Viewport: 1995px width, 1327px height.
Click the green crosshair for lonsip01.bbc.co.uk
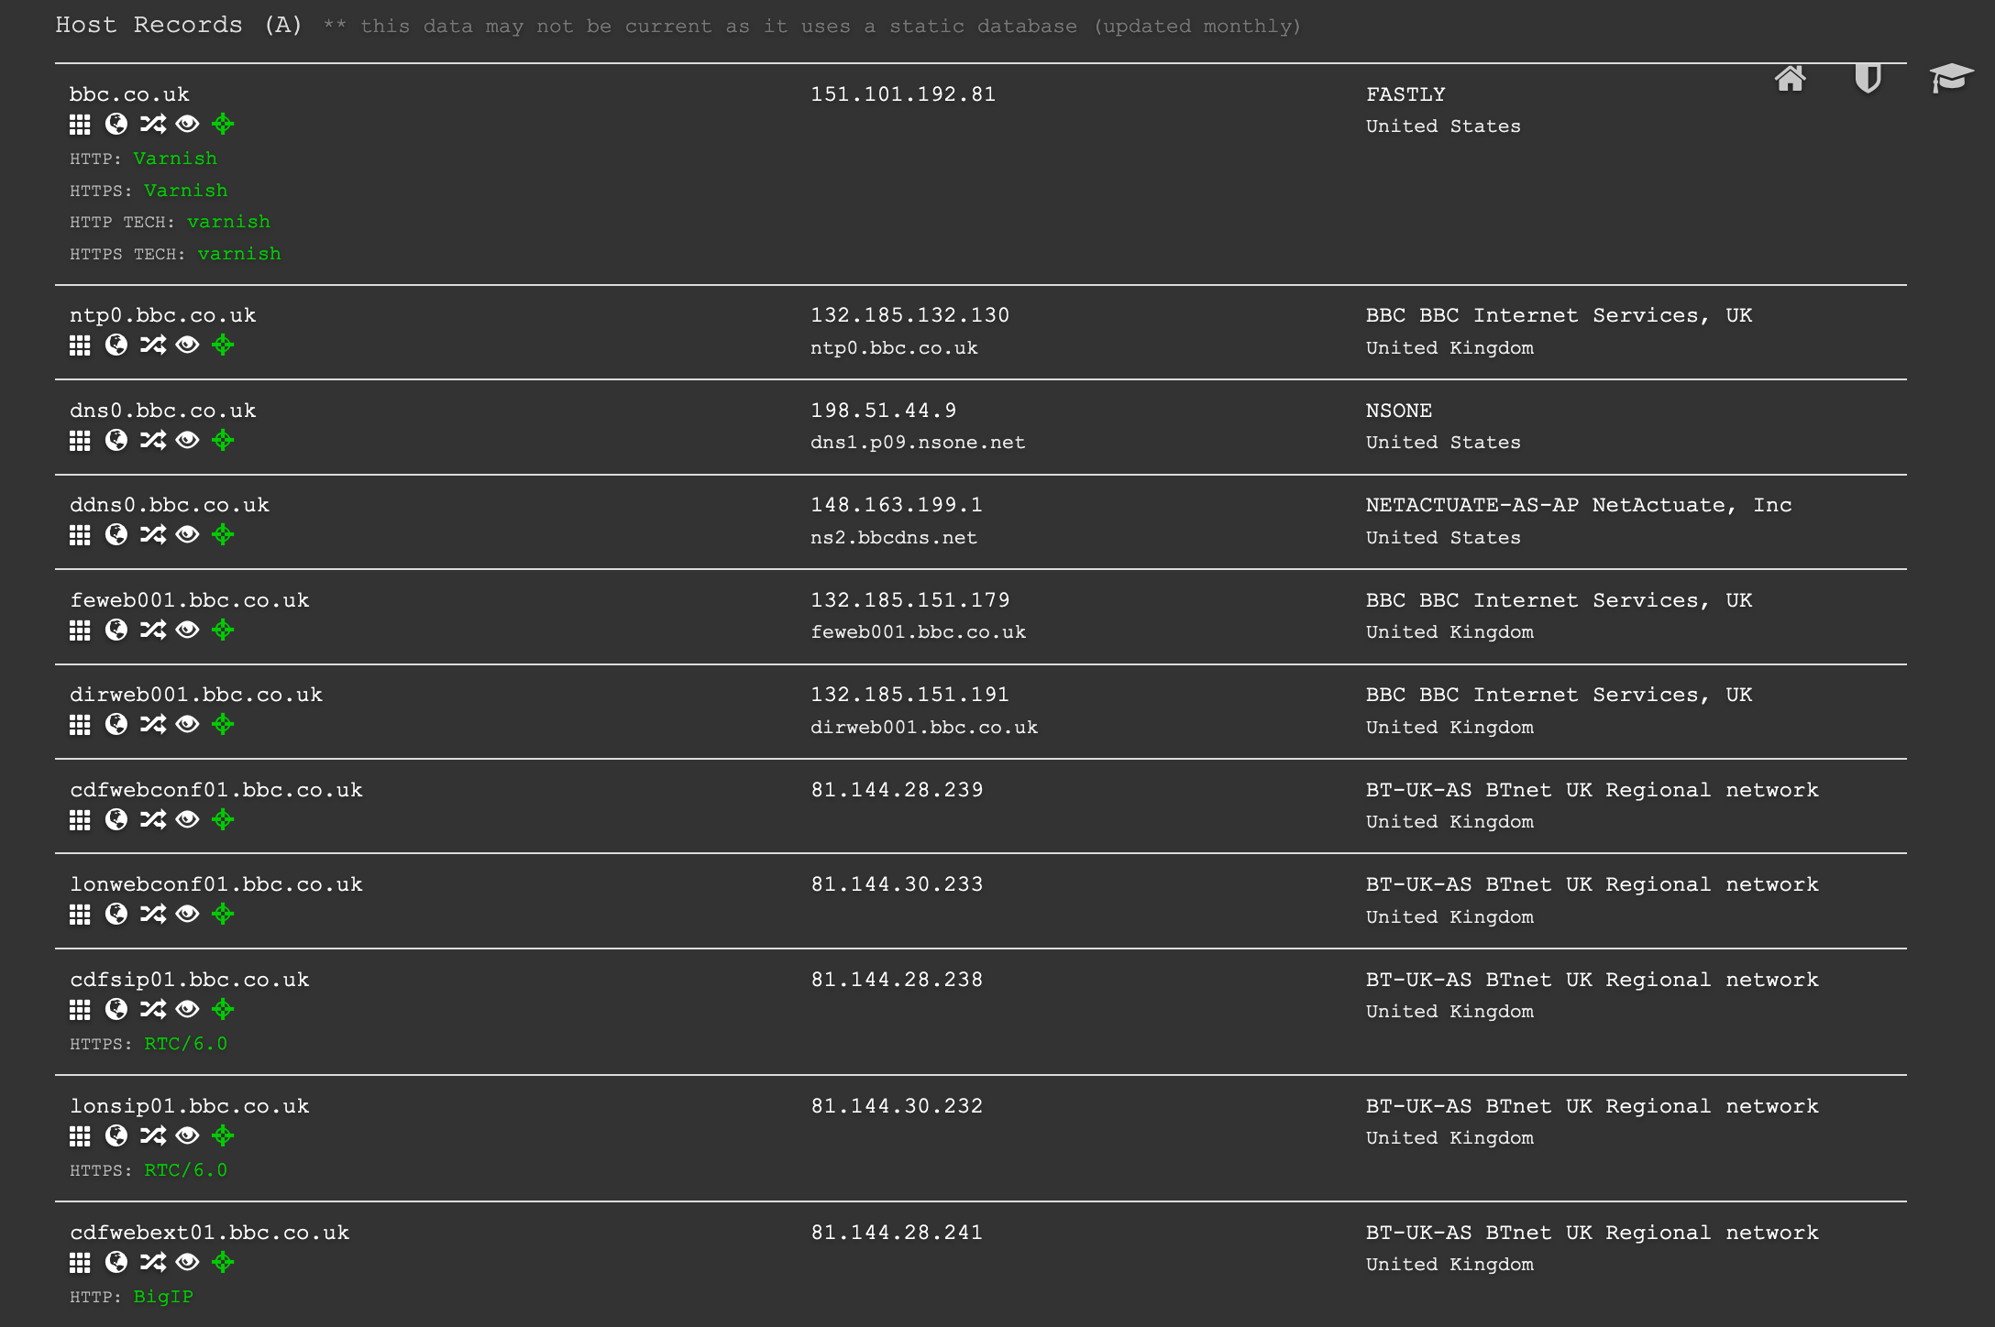223,1136
